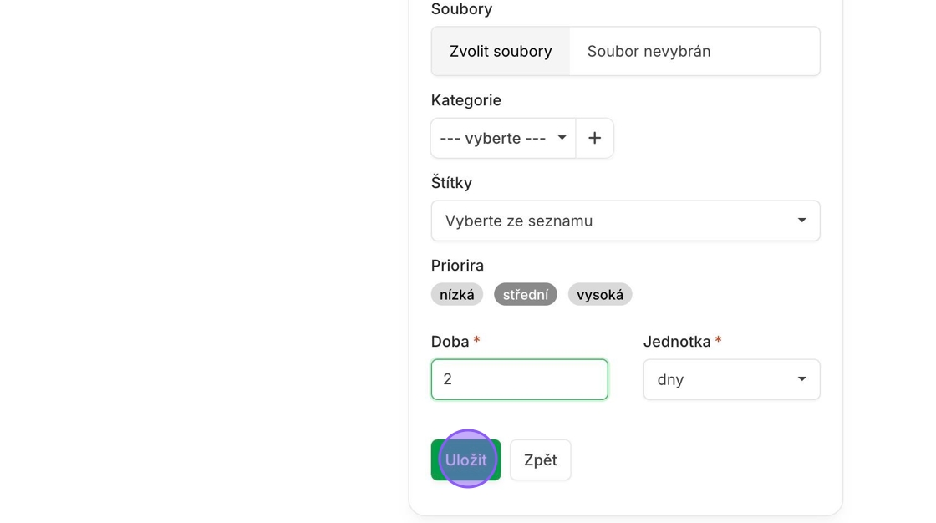Select the střední priority option
936x523 pixels.
pos(525,295)
